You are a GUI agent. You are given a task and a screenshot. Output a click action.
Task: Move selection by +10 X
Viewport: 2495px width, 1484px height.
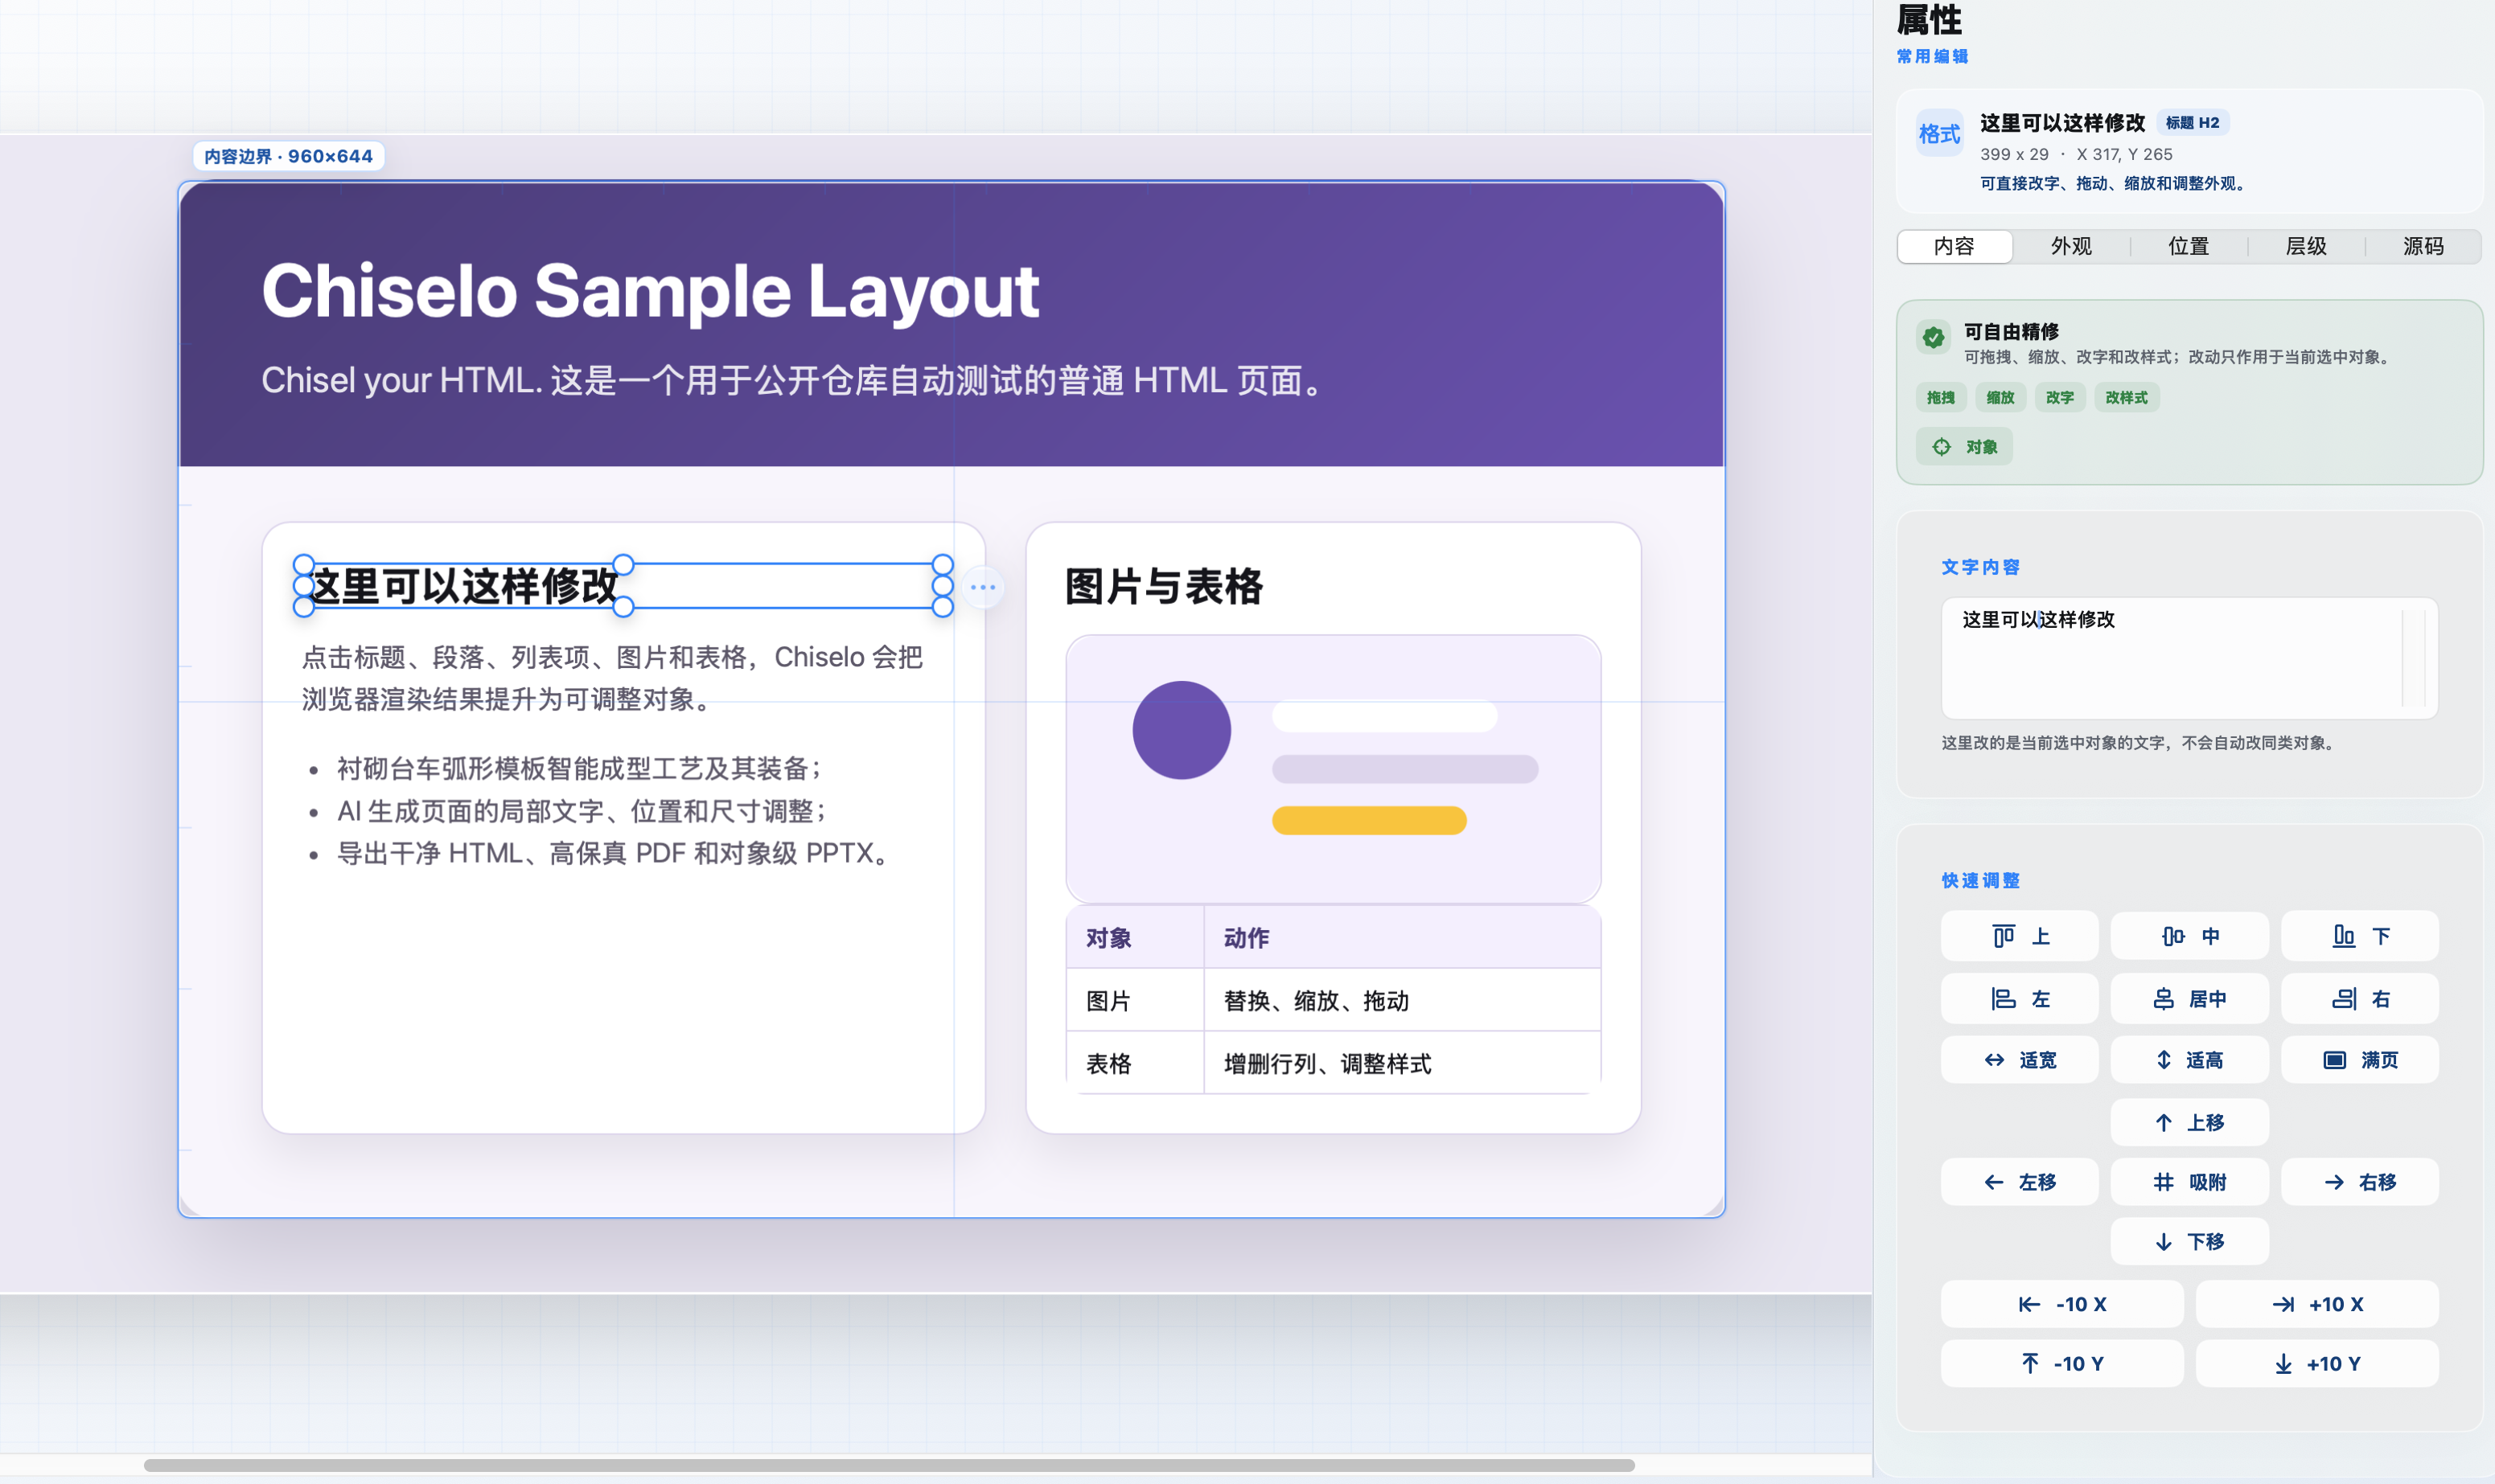click(x=2317, y=1304)
